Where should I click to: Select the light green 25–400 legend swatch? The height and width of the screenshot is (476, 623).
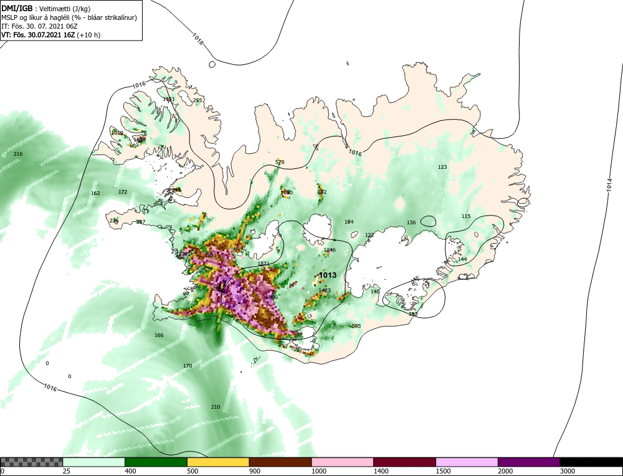tap(94, 462)
